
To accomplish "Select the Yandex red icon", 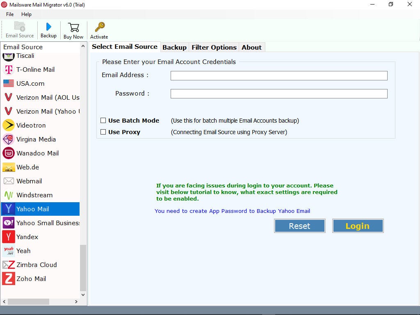I will pos(9,237).
